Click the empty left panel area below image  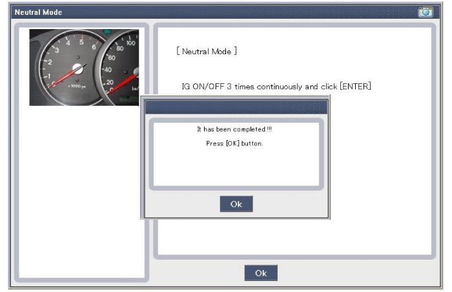click(x=82, y=194)
